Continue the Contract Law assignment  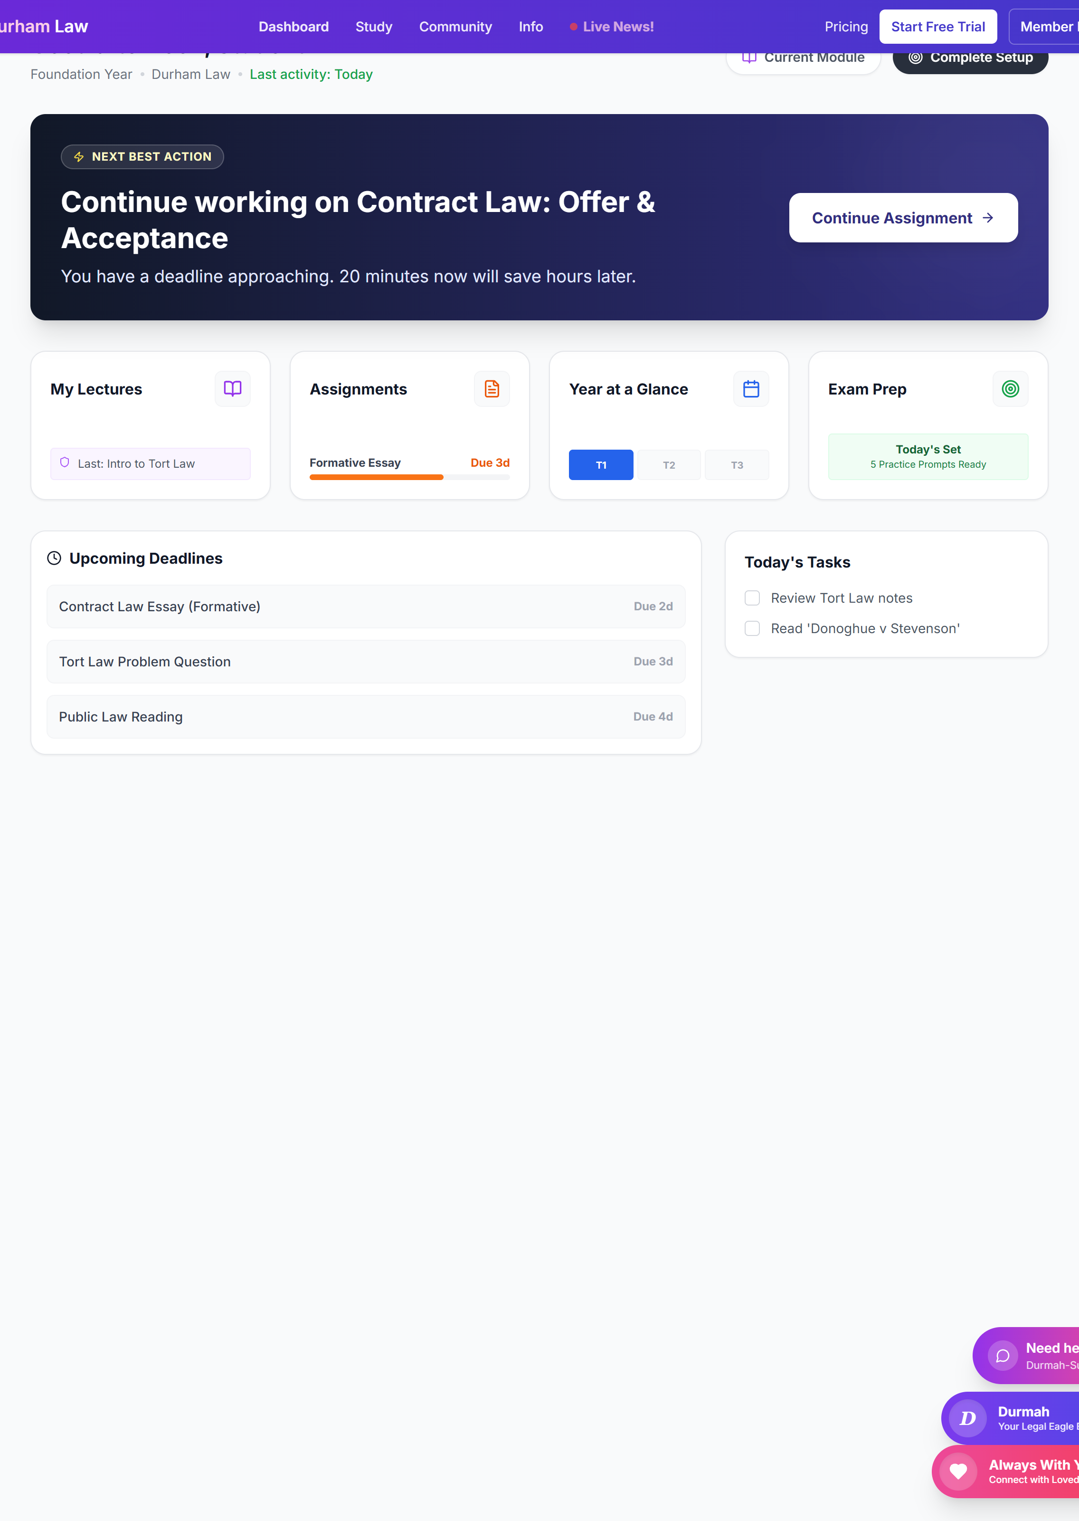tap(903, 217)
